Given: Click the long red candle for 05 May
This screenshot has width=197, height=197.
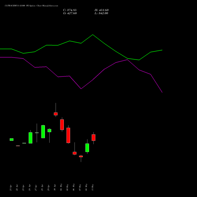Looking at the screenshot, I should [68, 135].
